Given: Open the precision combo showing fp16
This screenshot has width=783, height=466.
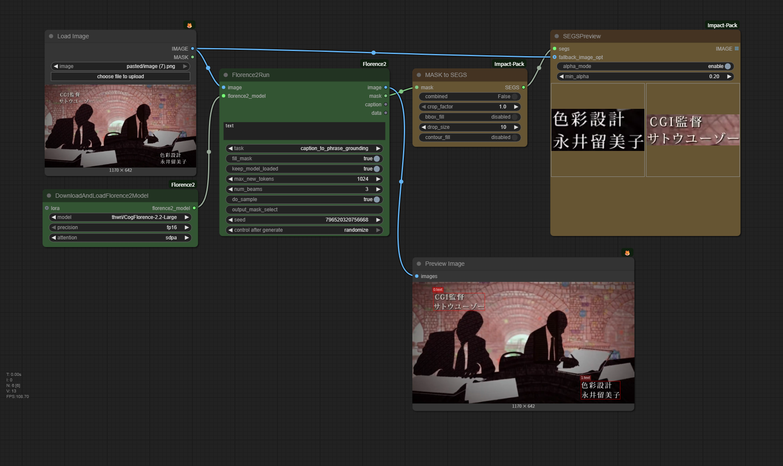Looking at the screenshot, I should (120, 227).
